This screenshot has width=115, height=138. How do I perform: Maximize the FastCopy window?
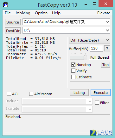point(94,4)
